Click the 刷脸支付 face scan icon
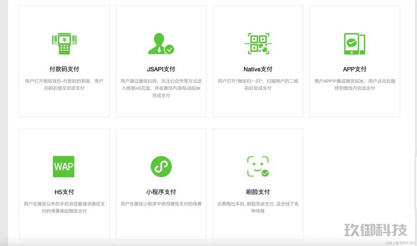The image size is (417, 246). (258, 167)
